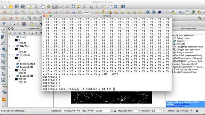Image resolution: width=205 pixels, height=115 pixels.
Task: Click Add WMS layer globe icon
Action: 3,56
